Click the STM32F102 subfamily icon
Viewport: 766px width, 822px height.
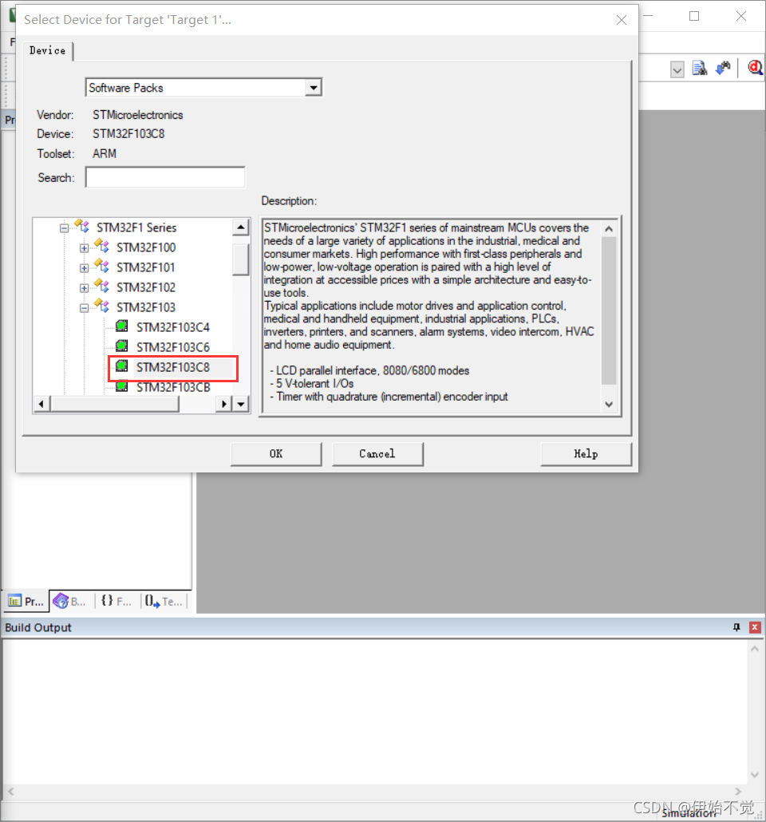[102, 287]
